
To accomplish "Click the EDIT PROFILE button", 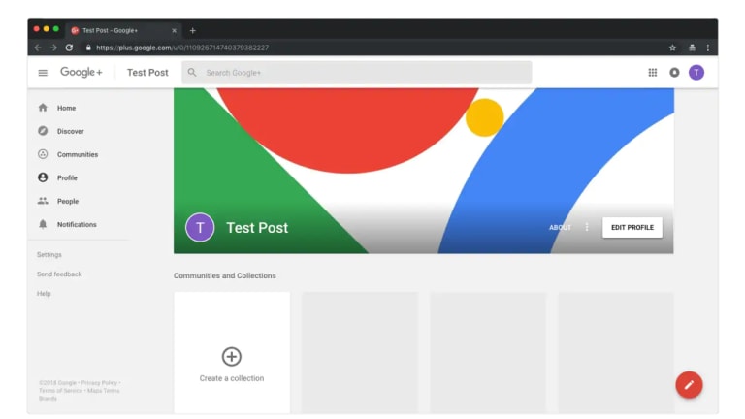I will (x=632, y=228).
